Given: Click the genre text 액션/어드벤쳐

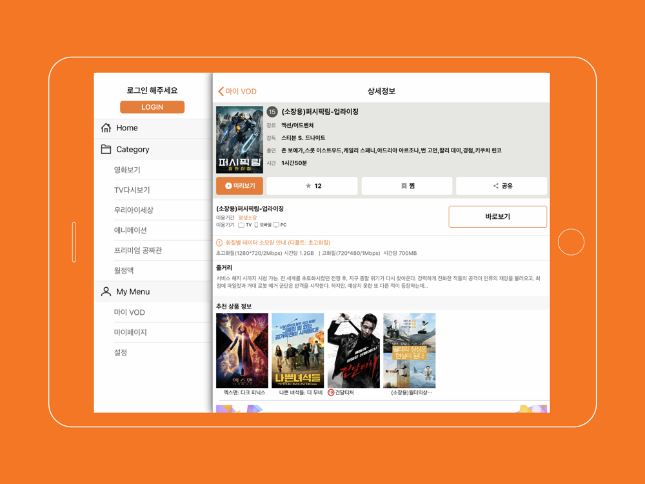Looking at the screenshot, I should (297, 125).
